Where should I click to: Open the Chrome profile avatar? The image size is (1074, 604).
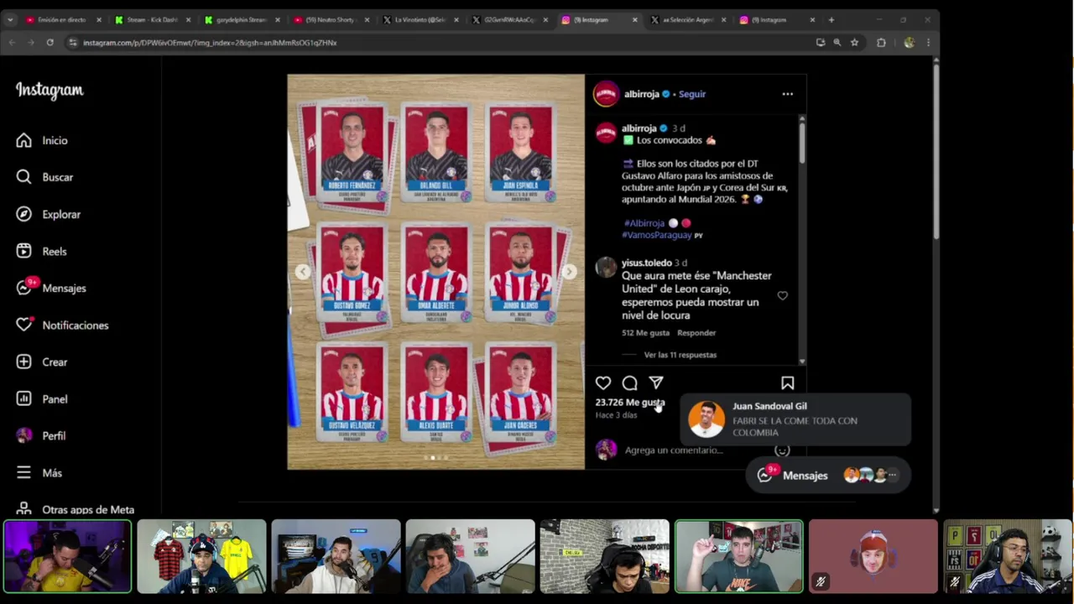pos(909,42)
